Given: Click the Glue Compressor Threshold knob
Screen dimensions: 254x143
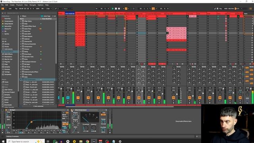Looking at the screenshot, I should coord(86,128).
